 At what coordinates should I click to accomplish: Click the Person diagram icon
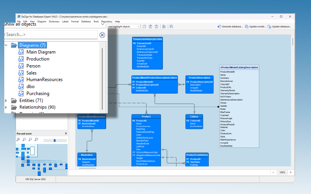pyautogui.click(x=21, y=66)
